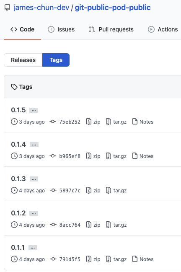The image size is (181, 272).
Task: Expand the ellipsis for tag 0.1.2
Action: click(x=34, y=213)
